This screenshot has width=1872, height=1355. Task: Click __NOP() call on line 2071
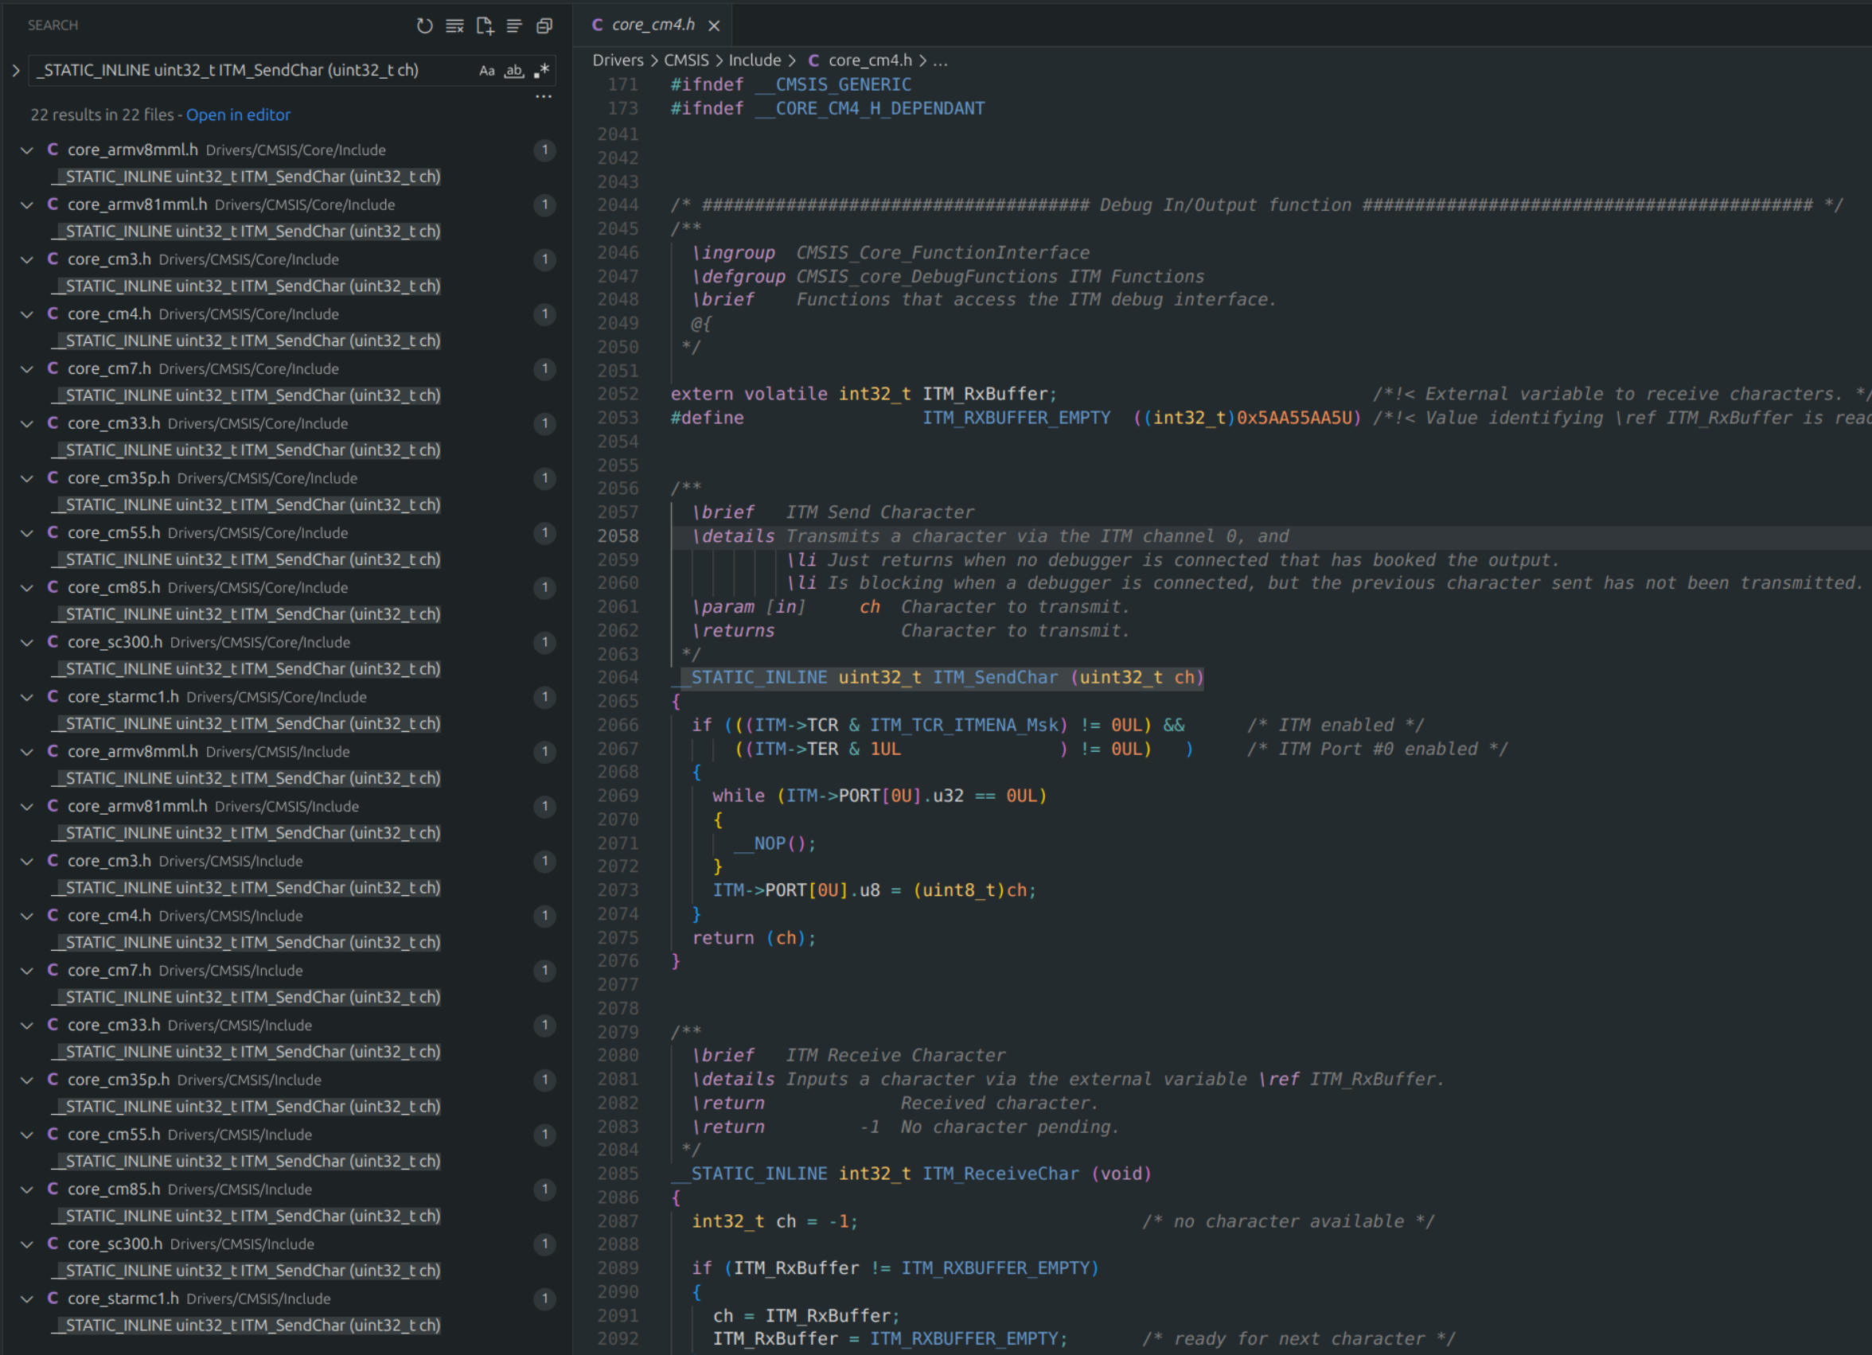point(774,843)
